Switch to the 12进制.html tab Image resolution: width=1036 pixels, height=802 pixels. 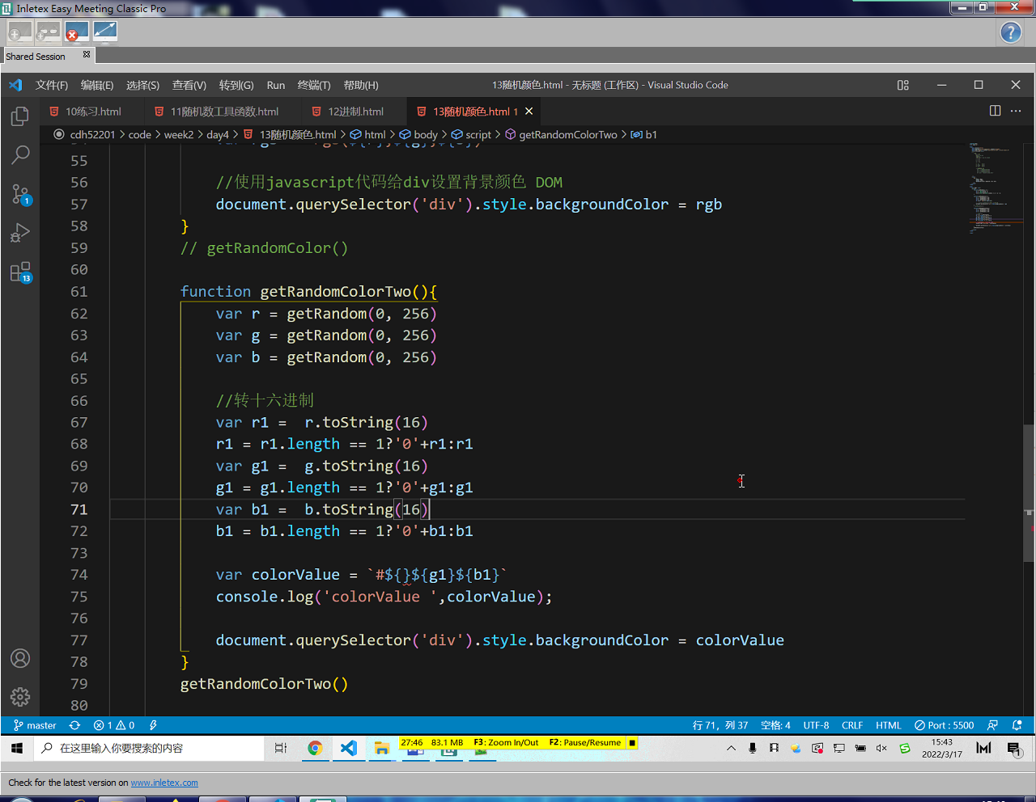pos(355,112)
